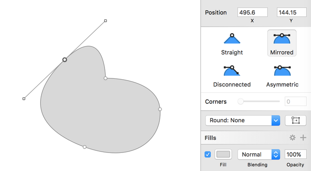Image resolution: width=311 pixels, height=171 pixels.
Task: Uncheck the fill enabled checkbox
Action: 208,154
